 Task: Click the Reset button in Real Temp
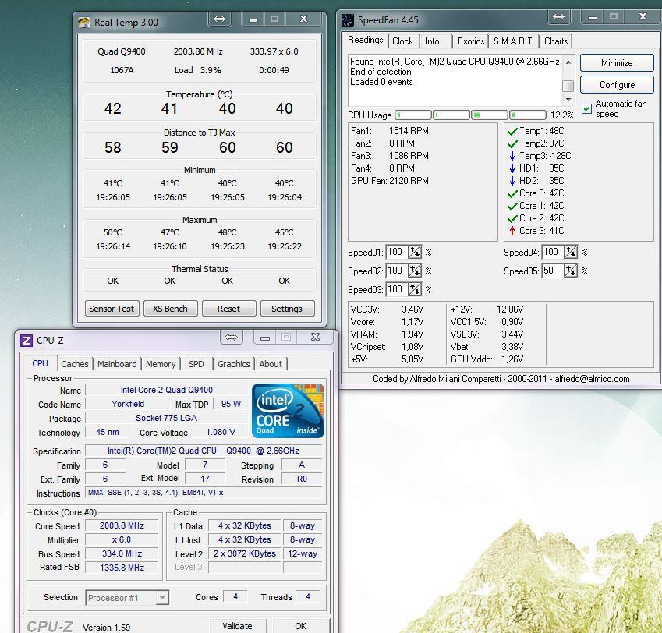pos(228,309)
